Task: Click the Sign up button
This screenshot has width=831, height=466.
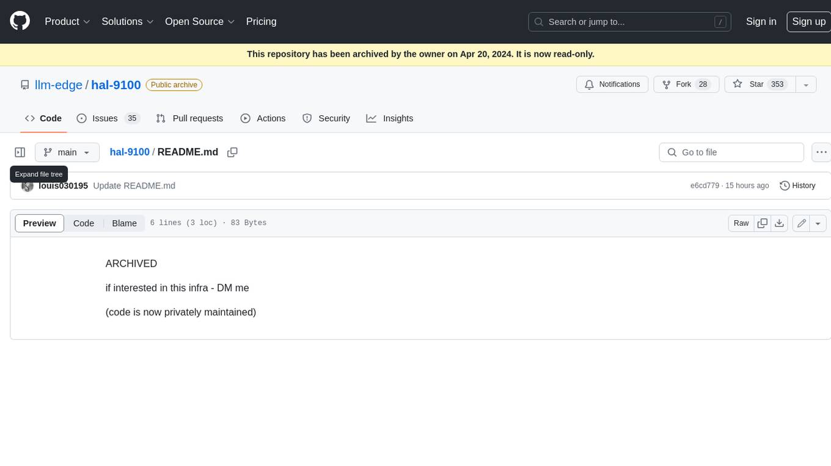Action: click(808, 21)
